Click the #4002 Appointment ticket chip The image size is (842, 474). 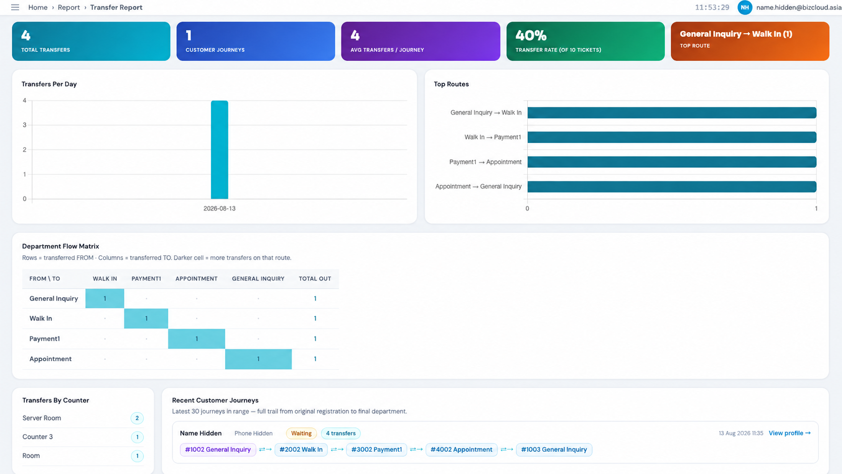click(461, 449)
